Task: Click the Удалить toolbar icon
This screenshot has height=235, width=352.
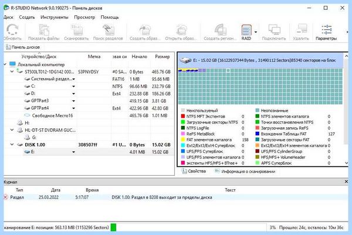Action: (x=301, y=30)
